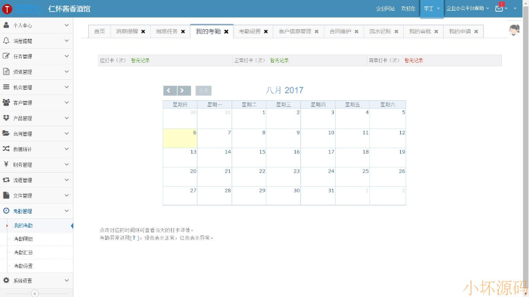Click the 个人中心 person icon
Screen dimensions: 529x297
pyautogui.click(x=6, y=25)
